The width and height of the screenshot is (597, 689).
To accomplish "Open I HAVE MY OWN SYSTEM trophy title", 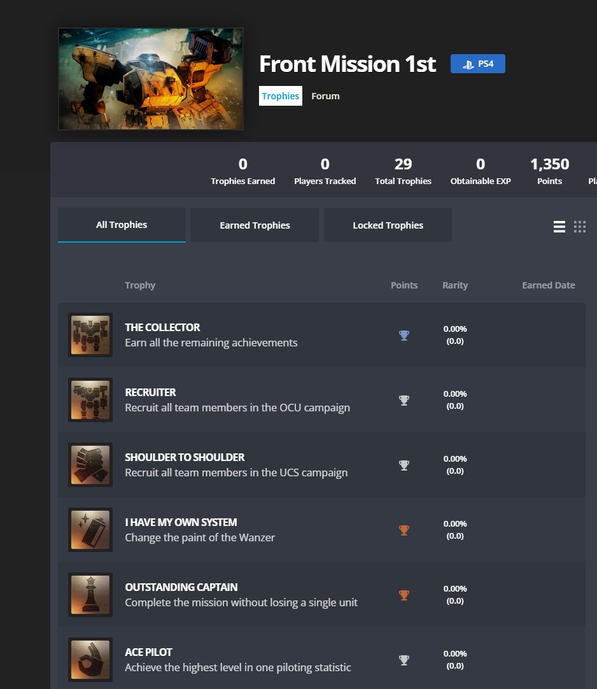I will [x=181, y=522].
